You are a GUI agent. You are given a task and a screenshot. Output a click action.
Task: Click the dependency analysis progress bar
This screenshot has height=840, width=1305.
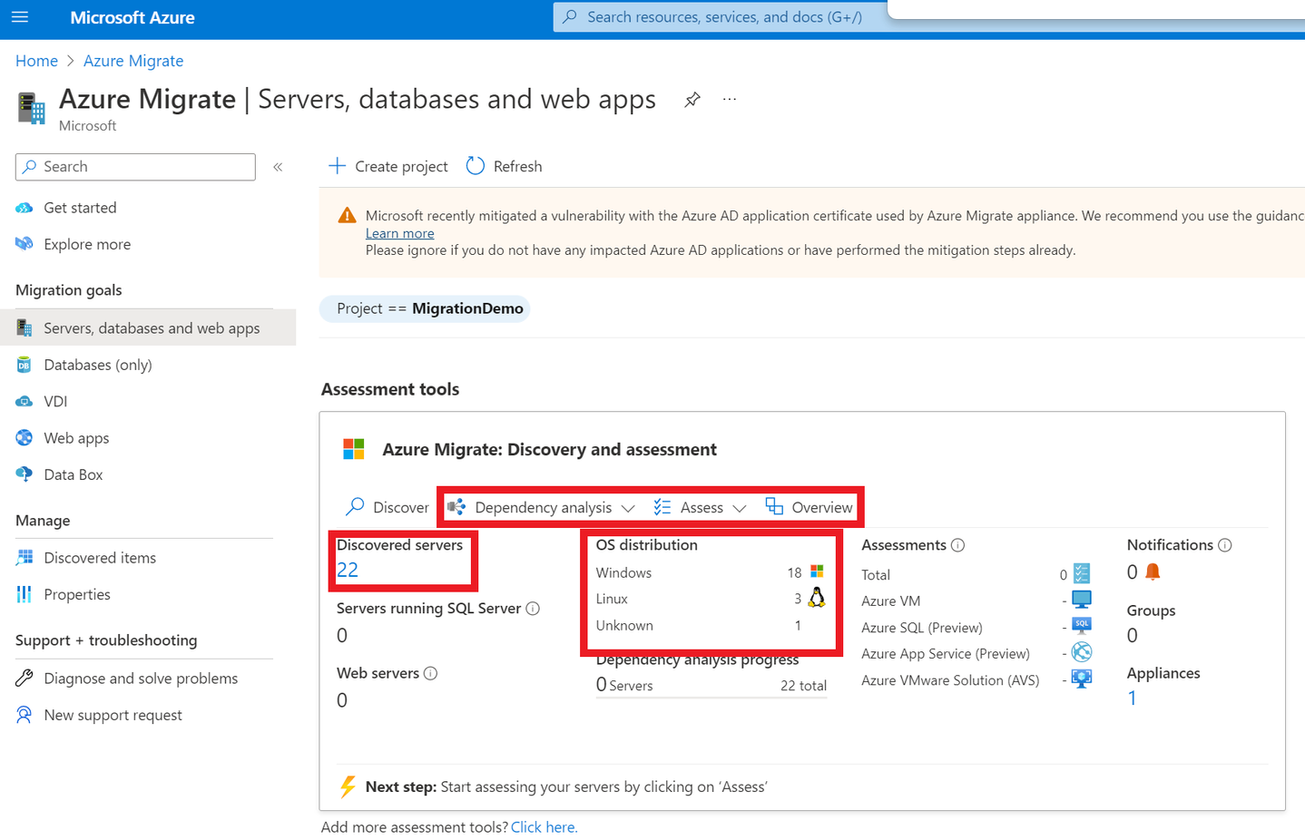pyautogui.click(x=711, y=697)
